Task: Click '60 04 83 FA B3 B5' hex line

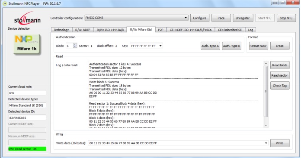Action: point(114,75)
